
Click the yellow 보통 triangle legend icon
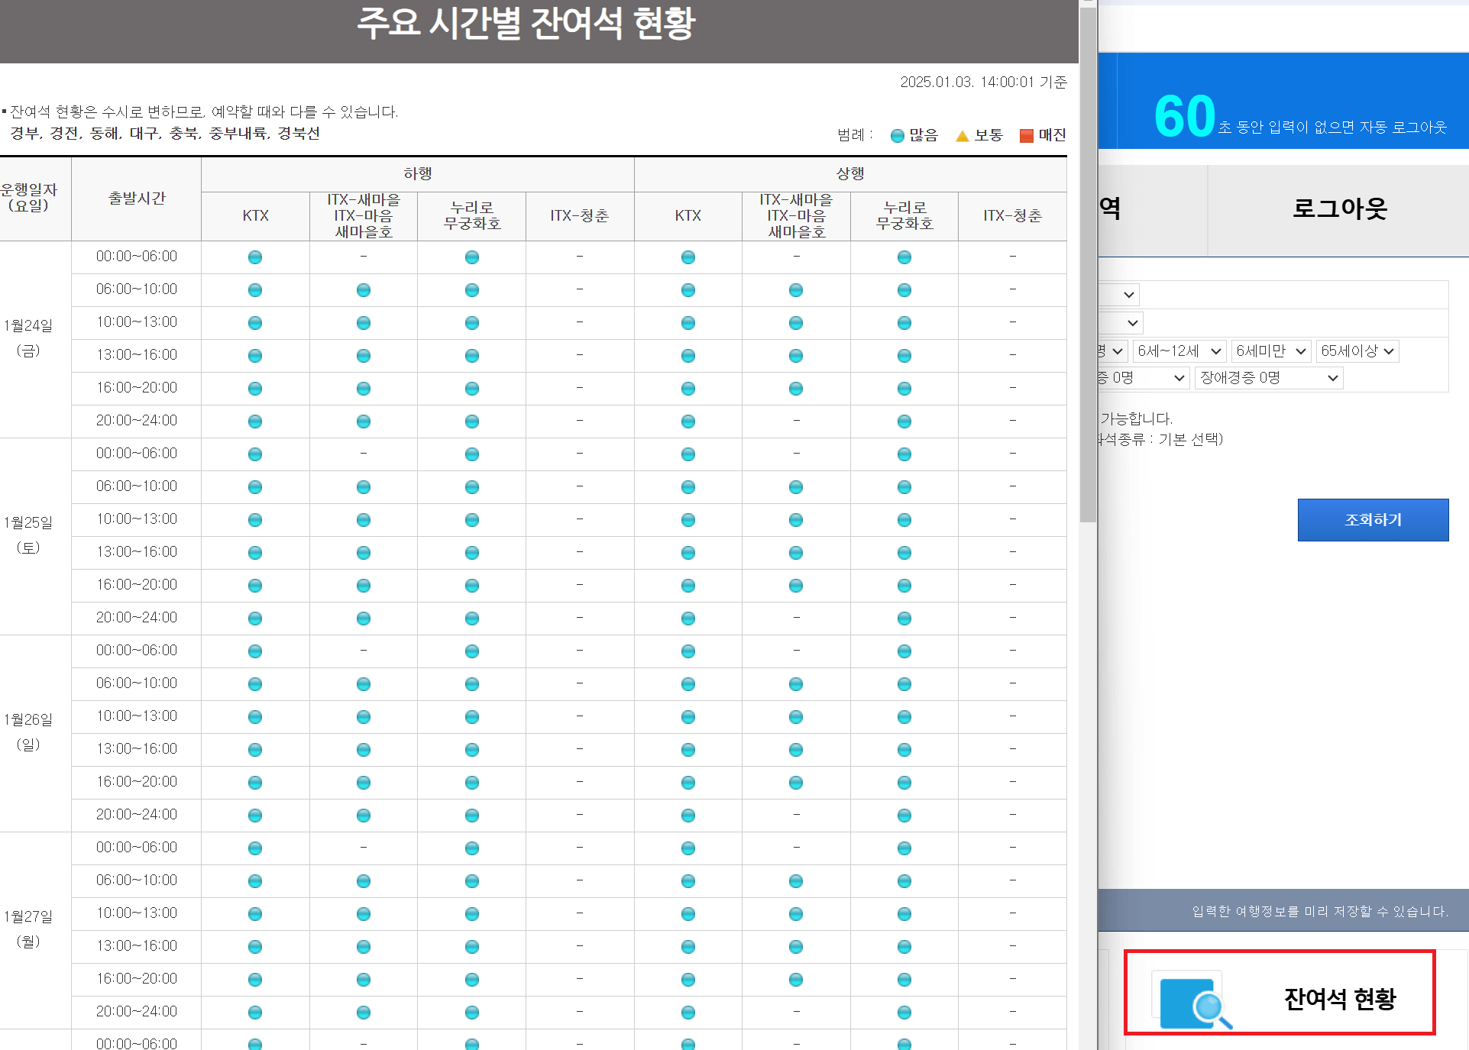[962, 136]
